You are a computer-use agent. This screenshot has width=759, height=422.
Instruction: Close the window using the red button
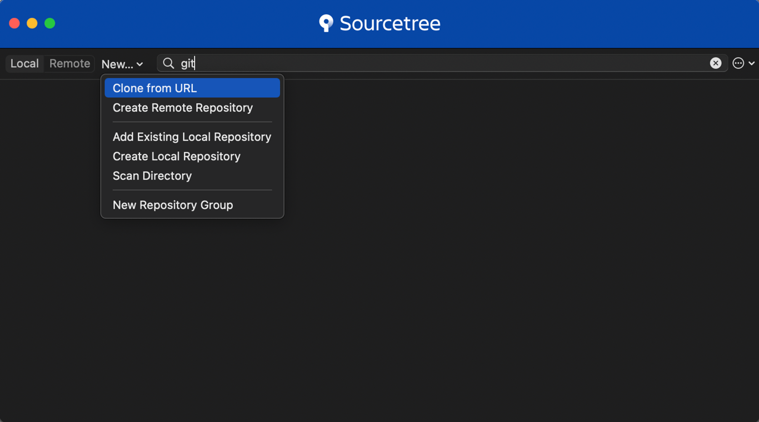[x=14, y=23]
